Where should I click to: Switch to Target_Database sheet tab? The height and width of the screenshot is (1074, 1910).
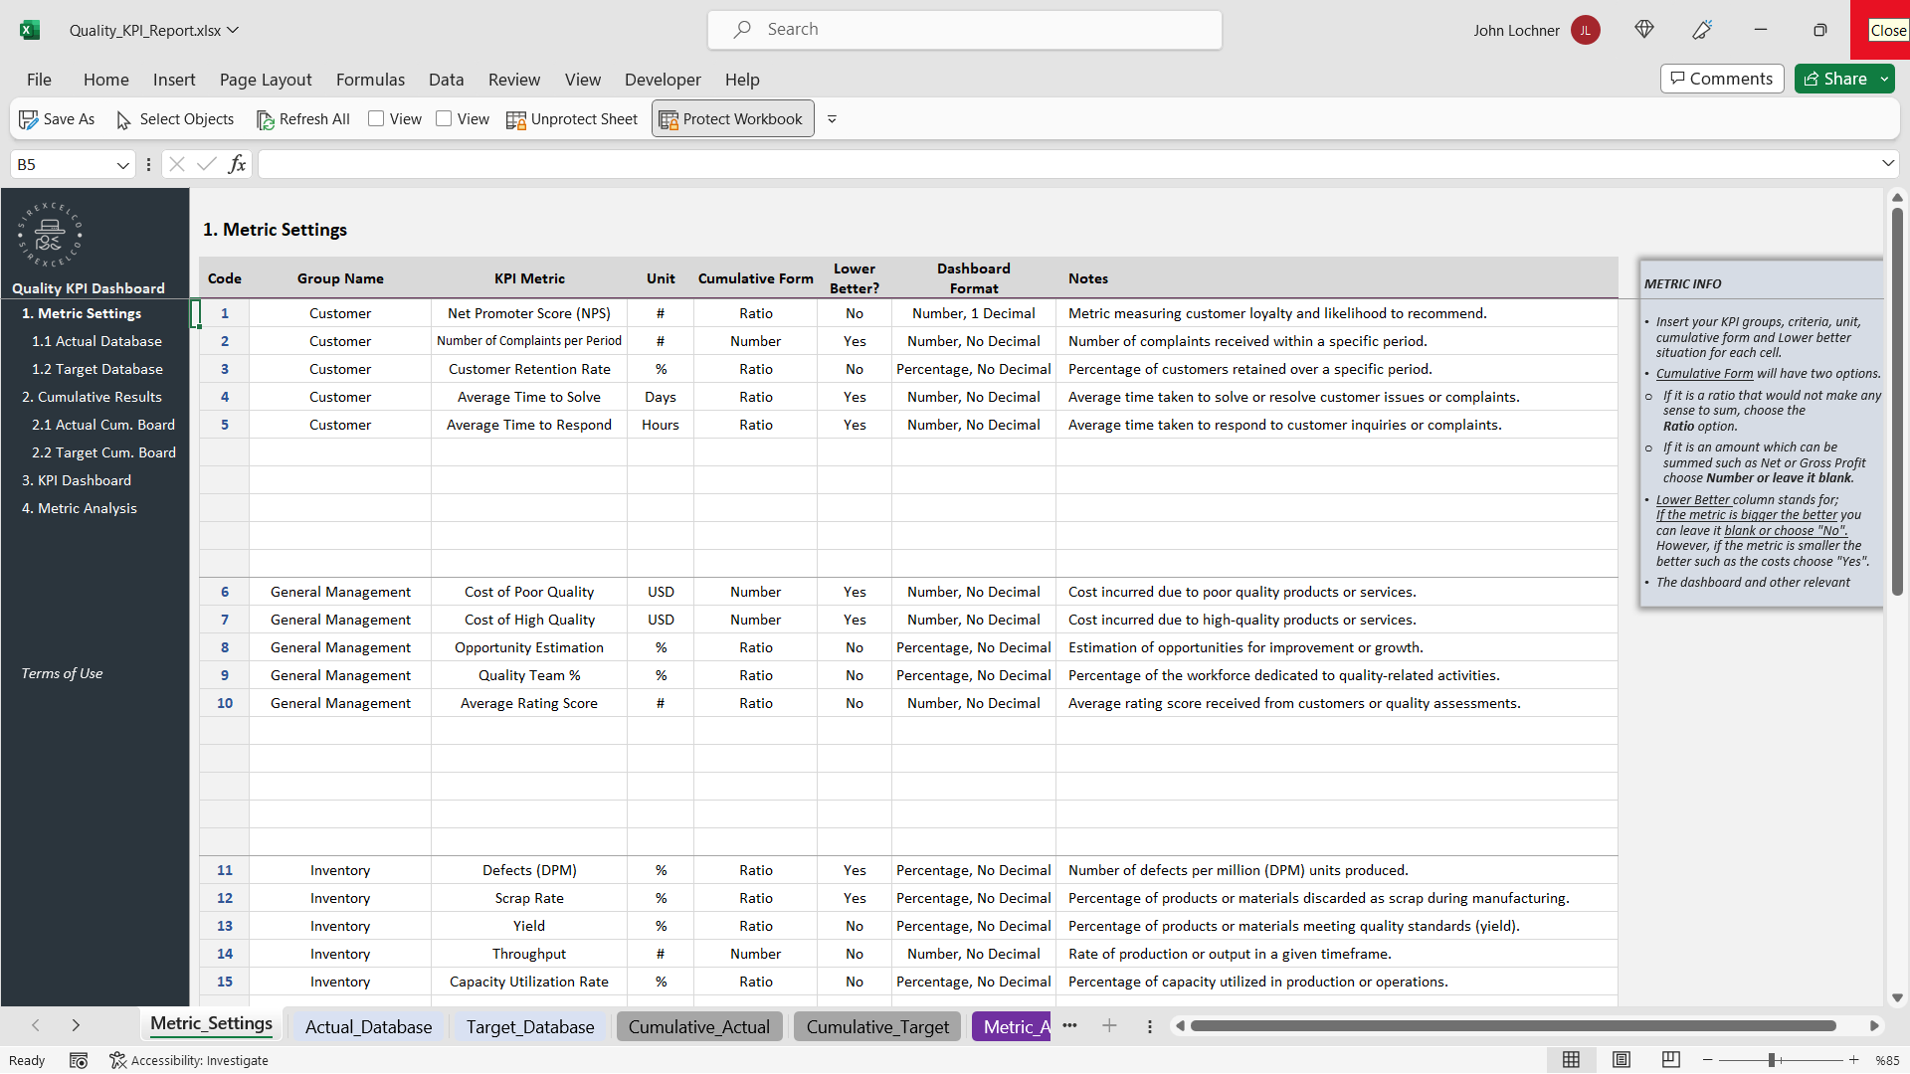[530, 1026]
